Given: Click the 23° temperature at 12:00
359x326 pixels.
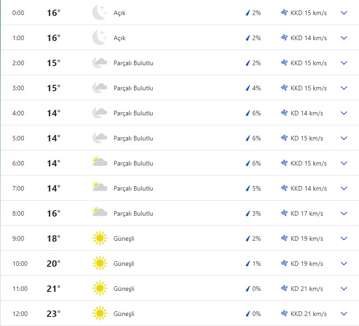Looking at the screenshot, I should point(53,314).
